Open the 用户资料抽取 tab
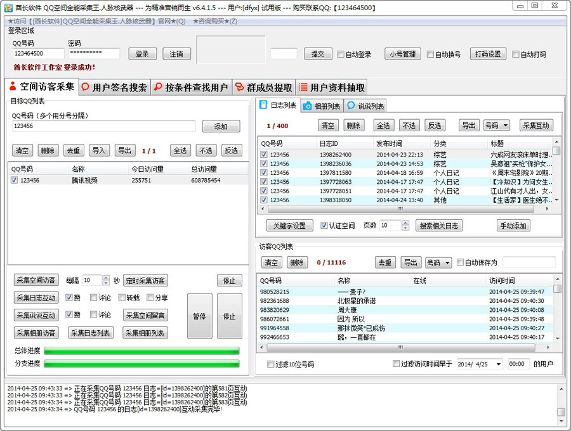 point(332,87)
